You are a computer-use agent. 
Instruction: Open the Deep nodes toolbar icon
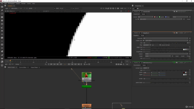[2, 45]
